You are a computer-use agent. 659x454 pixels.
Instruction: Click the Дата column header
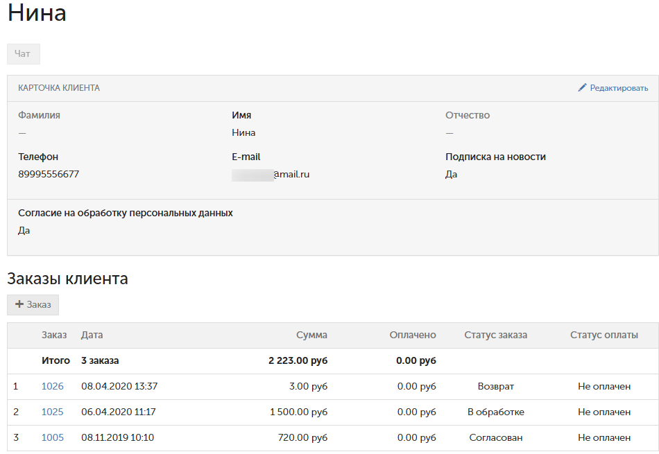(92, 335)
